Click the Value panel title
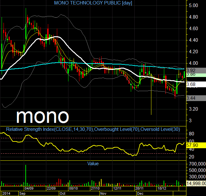This screenshot has width=206, height=196. coord(93,164)
